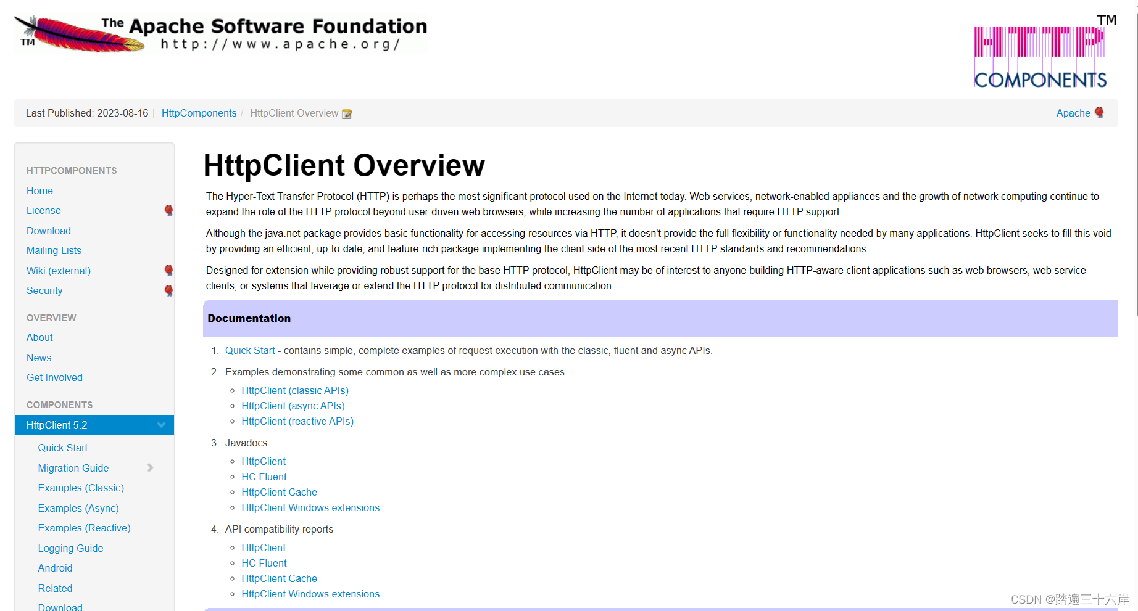Screen dimensions: 1138x611
Task: Click the Documentation section header
Action: (660, 318)
